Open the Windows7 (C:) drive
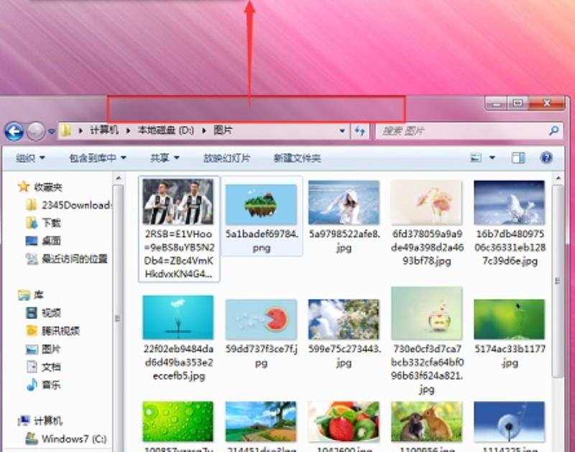Viewport: 575px width, 452px height. [x=74, y=438]
